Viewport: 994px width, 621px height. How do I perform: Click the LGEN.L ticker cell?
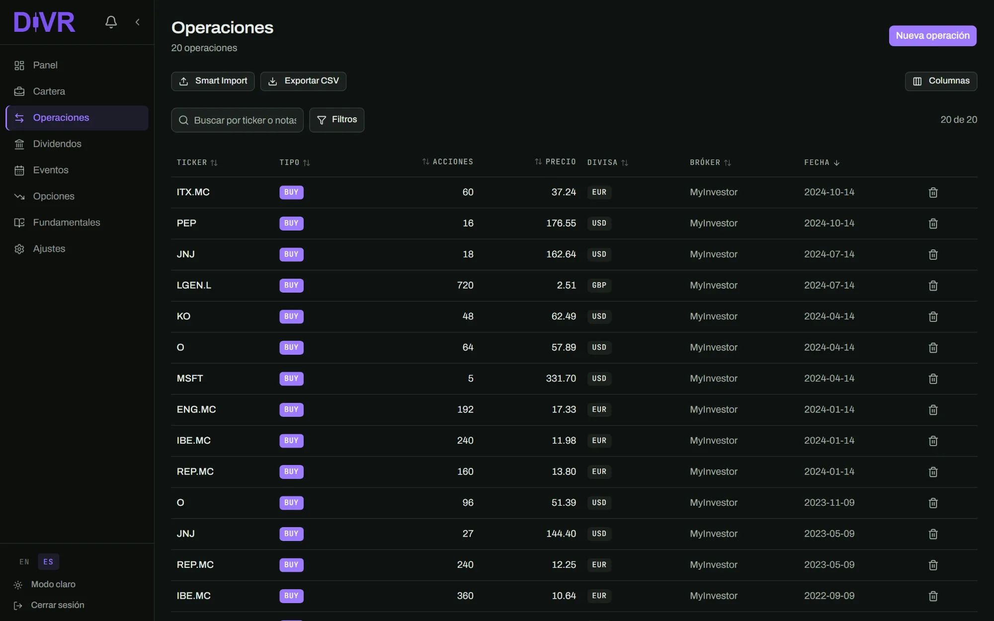coord(194,285)
